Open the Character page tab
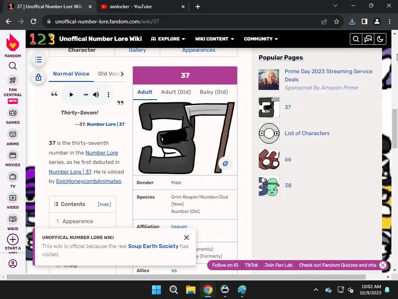The width and height of the screenshot is (398, 299). (82, 50)
